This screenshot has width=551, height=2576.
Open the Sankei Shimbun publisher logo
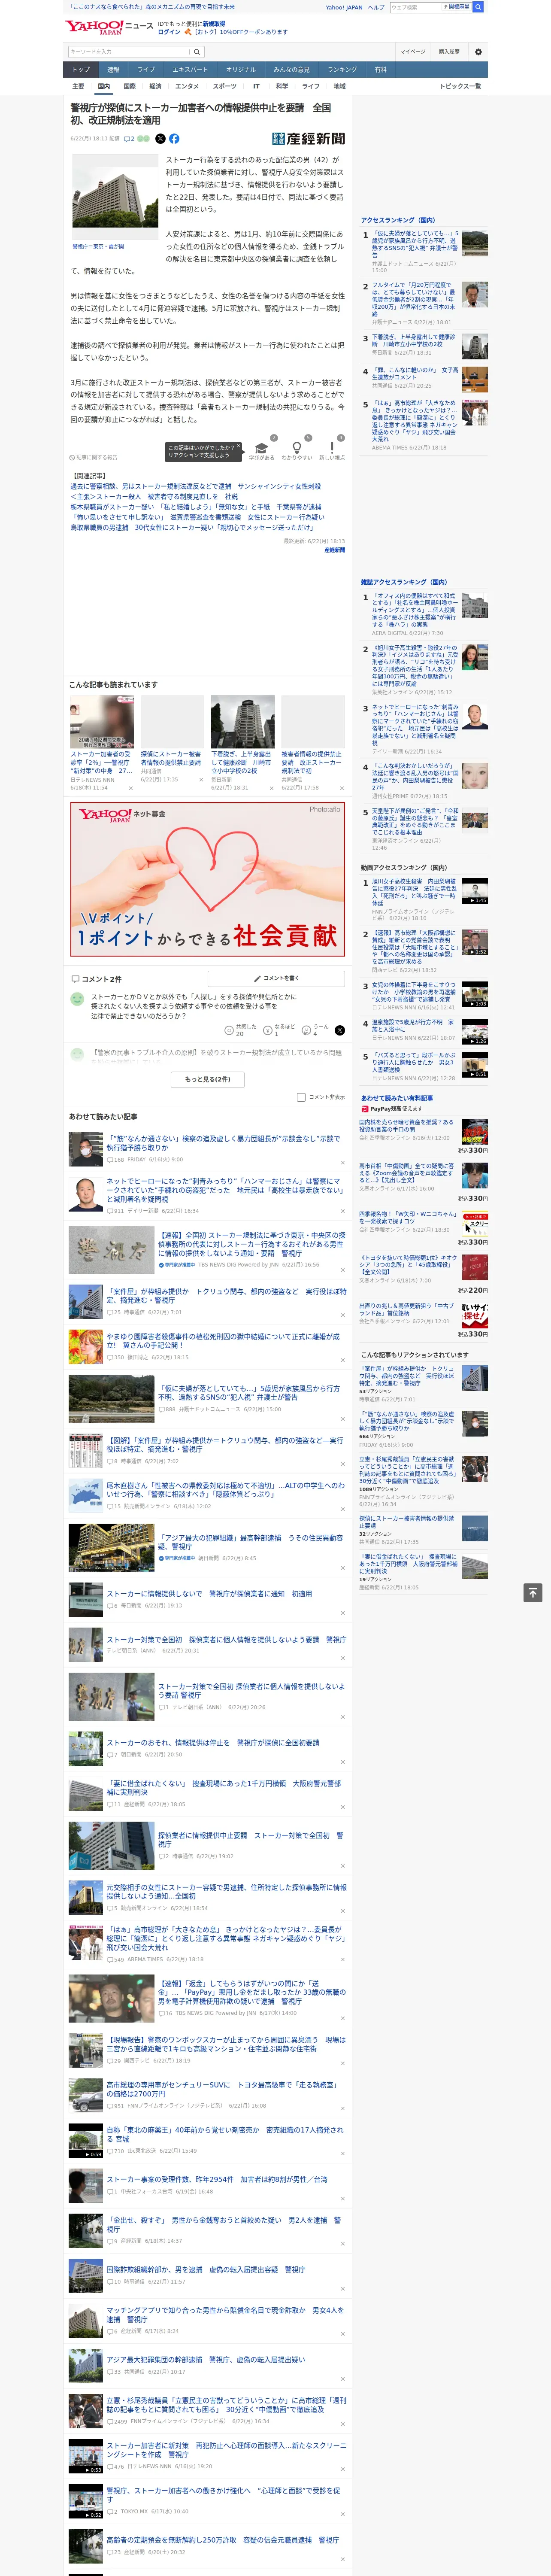(308, 139)
